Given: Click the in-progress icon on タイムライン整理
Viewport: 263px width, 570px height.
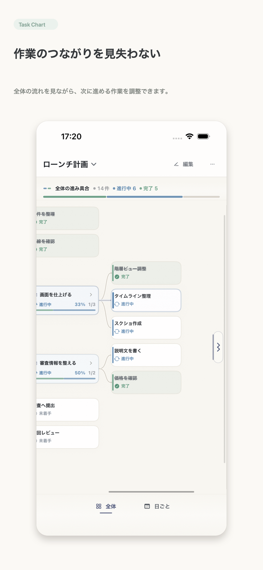Looking at the screenshot, I should [117, 304].
